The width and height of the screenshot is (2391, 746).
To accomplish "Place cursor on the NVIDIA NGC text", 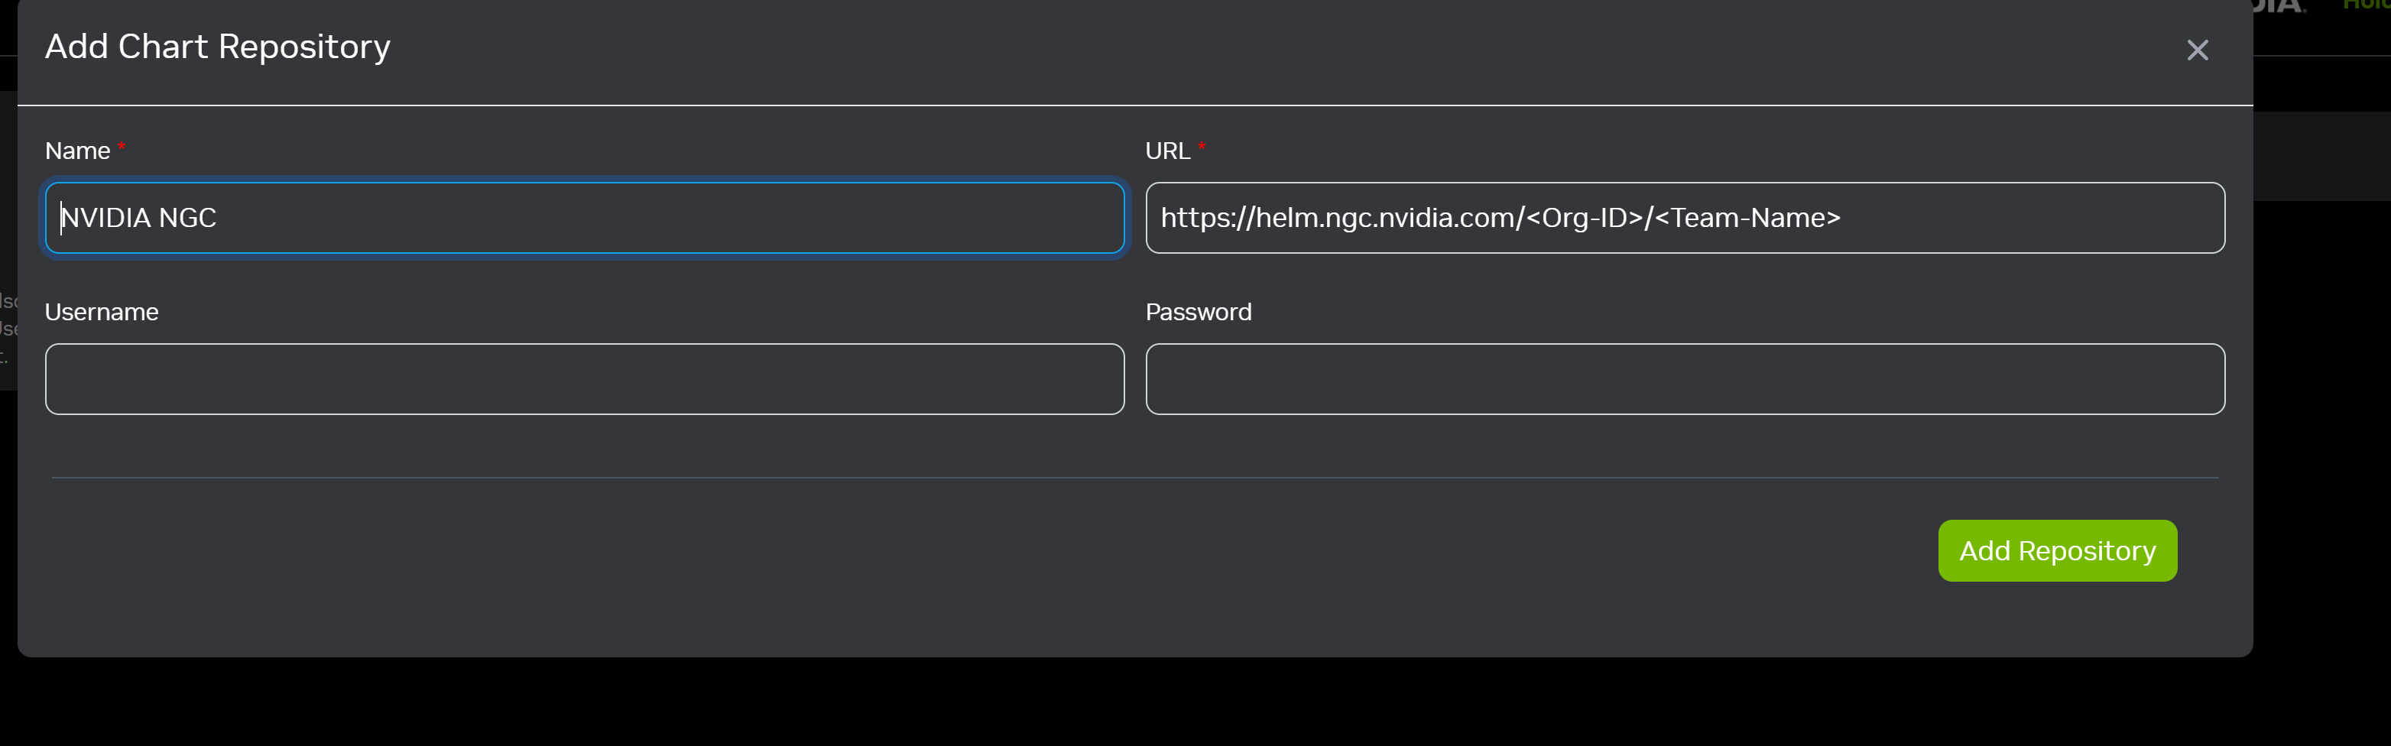I will (x=138, y=218).
